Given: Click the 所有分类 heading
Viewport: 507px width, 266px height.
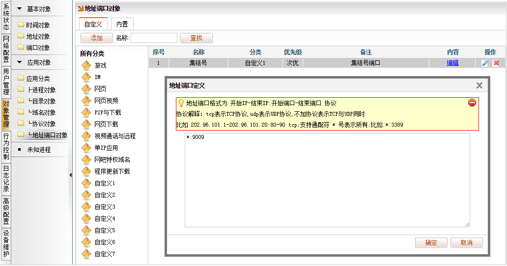Looking at the screenshot, I should point(92,53).
